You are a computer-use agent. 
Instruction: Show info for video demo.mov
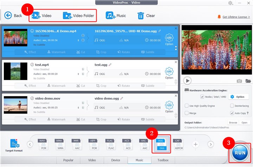tap(32, 98)
